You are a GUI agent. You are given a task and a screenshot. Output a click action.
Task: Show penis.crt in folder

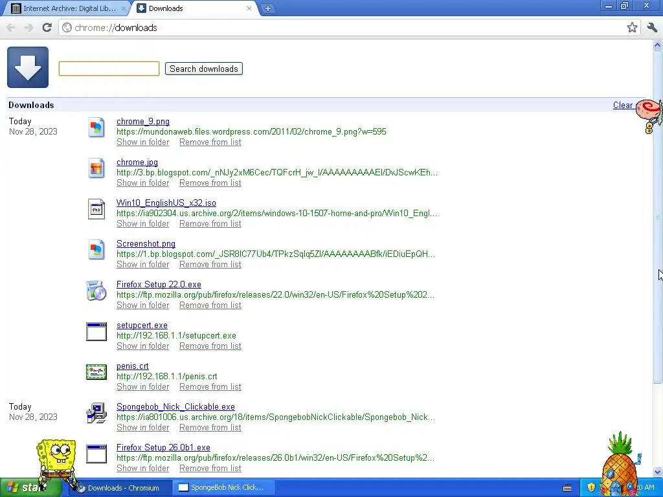click(143, 387)
